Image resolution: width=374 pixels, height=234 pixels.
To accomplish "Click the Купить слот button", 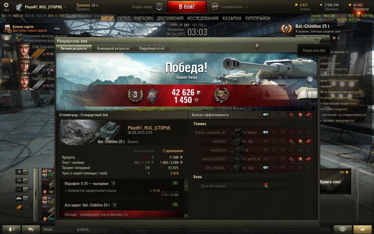I will pyautogui.click(x=331, y=182).
